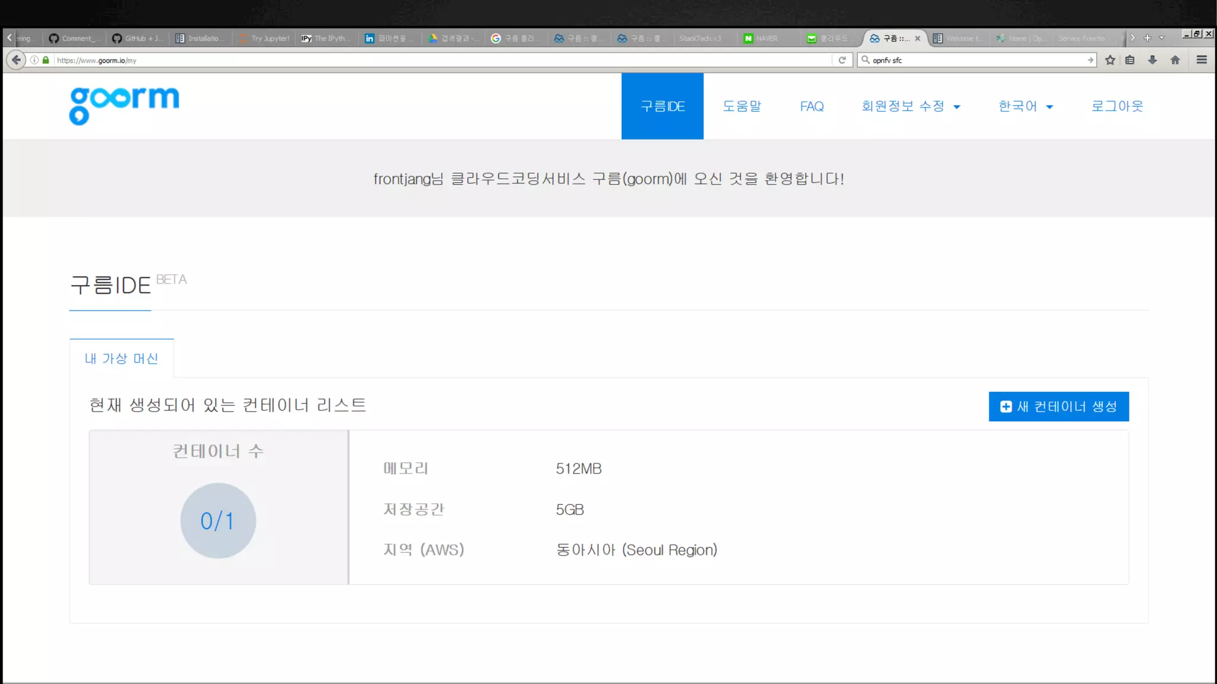Select the 내 가상 머신 tab
Screen dimensions: 1217x684
click(121, 359)
